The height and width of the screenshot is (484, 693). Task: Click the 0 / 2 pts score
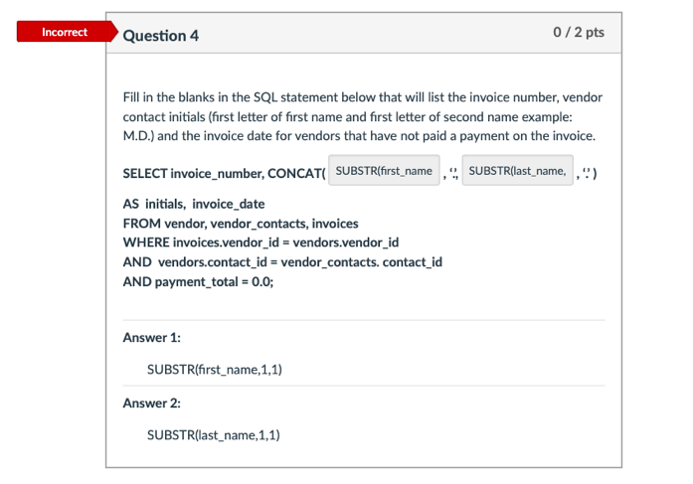579,32
